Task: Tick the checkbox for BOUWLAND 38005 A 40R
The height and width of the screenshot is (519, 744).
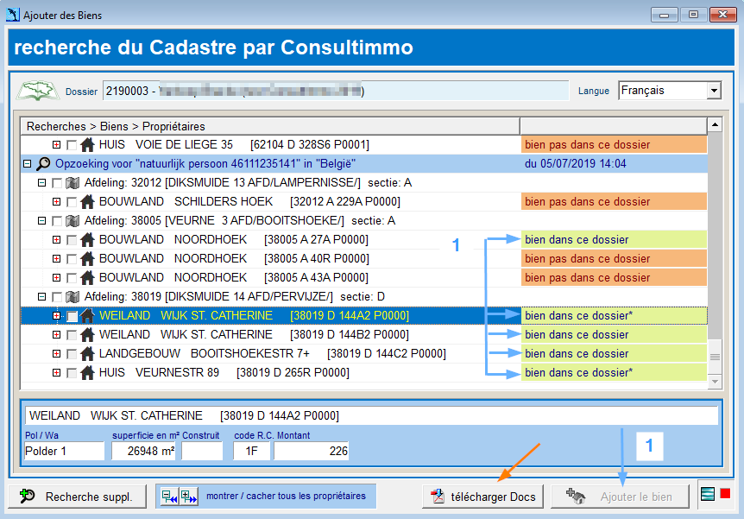Action: tap(72, 259)
